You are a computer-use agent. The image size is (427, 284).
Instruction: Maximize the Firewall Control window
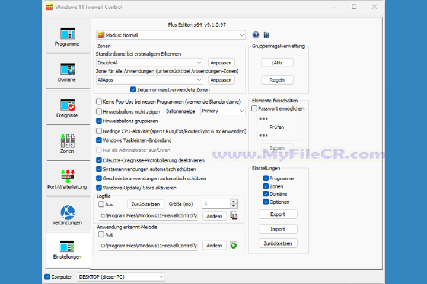[354, 7]
